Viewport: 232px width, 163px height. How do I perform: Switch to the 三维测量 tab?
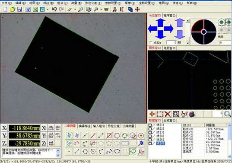pos(128,126)
